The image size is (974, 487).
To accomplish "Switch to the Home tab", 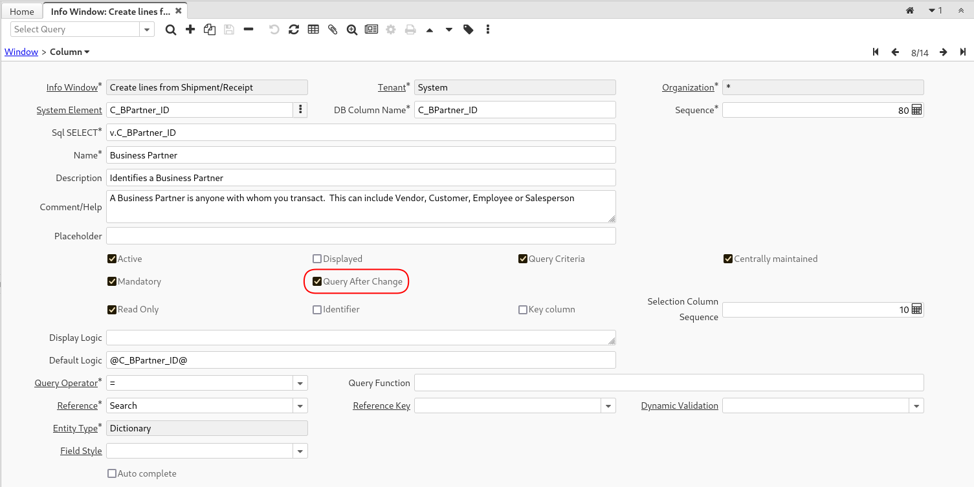I will (22, 12).
